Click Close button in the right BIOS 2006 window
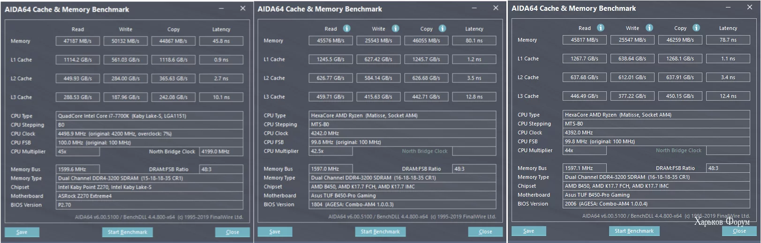761x243 pixels. click(x=739, y=231)
